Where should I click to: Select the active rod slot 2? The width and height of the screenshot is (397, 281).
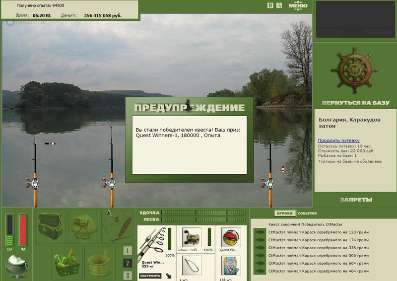tap(128, 263)
